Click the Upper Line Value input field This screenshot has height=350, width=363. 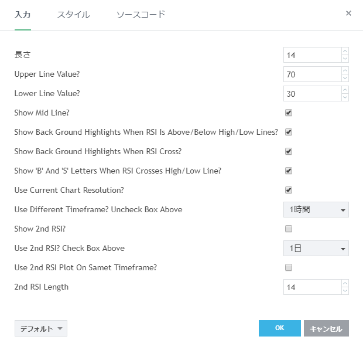pos(311,74)
